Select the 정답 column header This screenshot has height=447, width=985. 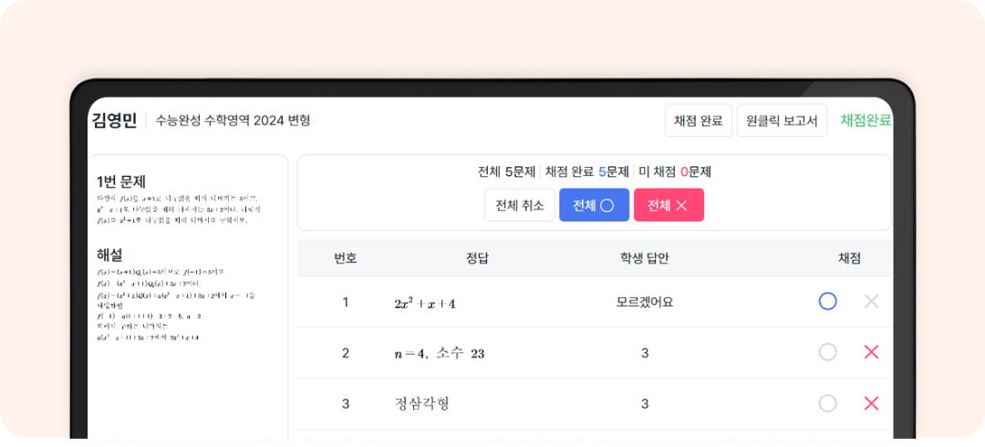click(x=477, y=258)
